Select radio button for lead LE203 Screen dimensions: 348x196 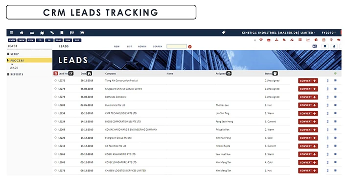point(55,105)
